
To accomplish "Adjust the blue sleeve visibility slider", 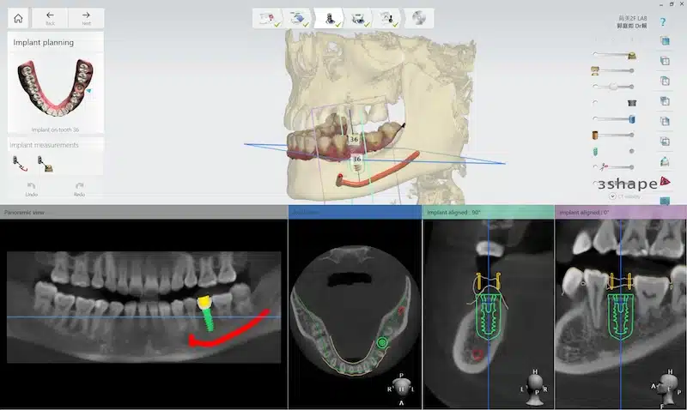I will tap(613, 119).
